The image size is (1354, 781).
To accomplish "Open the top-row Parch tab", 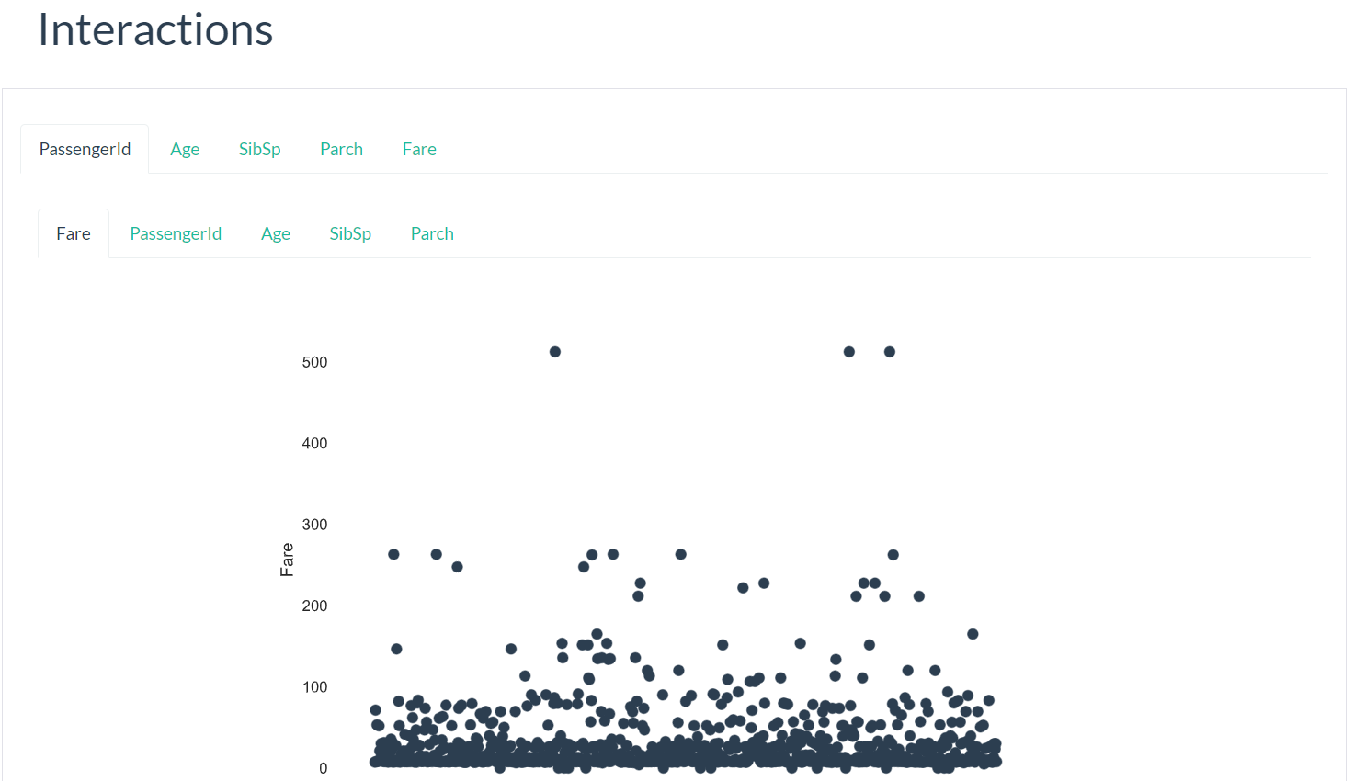I will pyautogui.click(x=341, y=149).
